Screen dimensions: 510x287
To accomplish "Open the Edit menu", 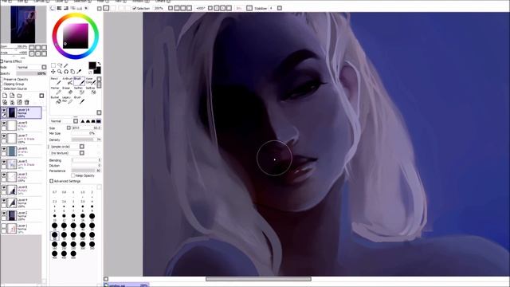I will pos(22,2).
